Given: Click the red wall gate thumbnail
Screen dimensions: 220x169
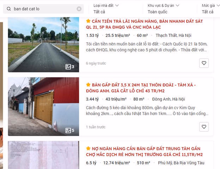Looking at the screenshot, I should pyautogui.click(x=43, y=106).
